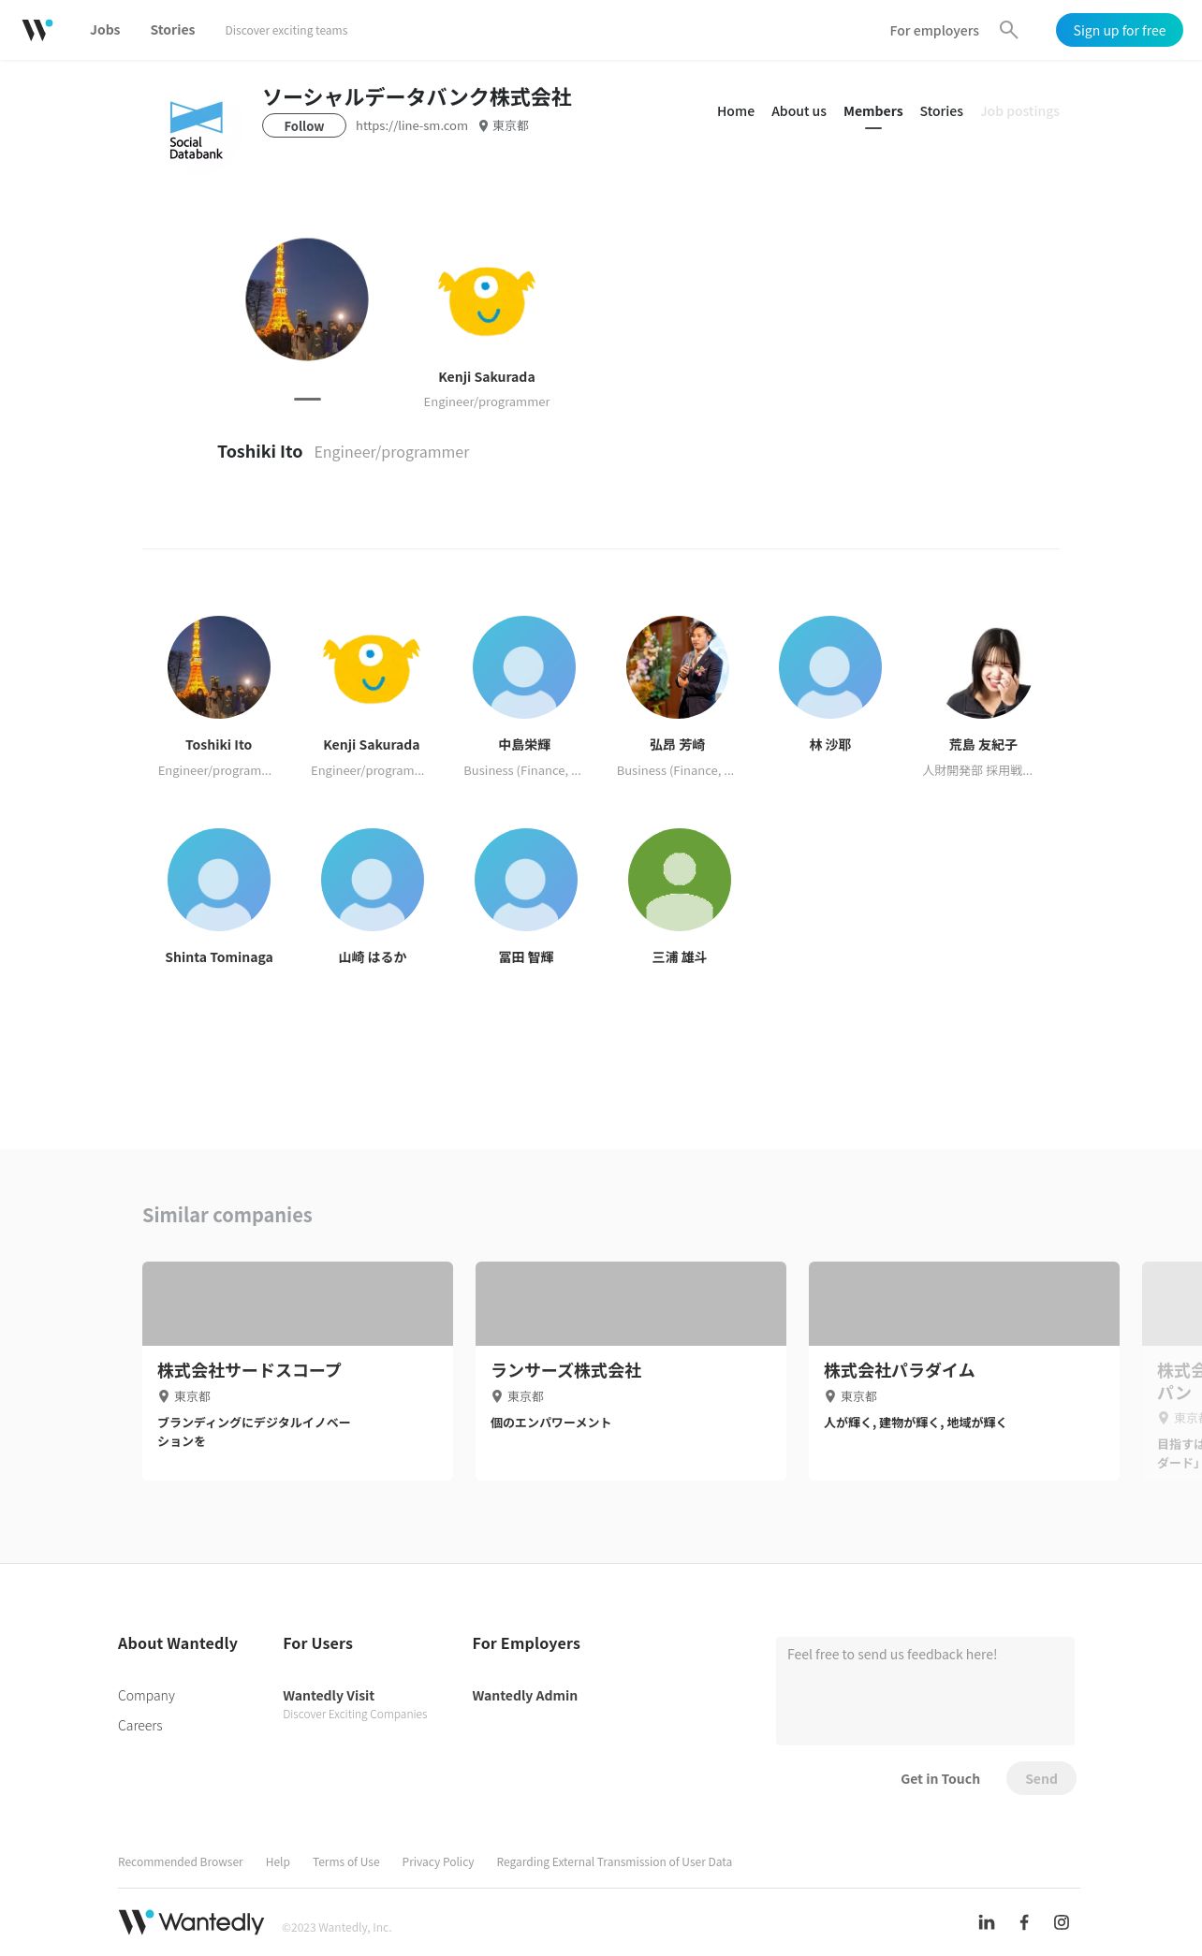Open 山崎 はるか member avatar
Screen dimensions: 1202x1956
tap(373, 880)
